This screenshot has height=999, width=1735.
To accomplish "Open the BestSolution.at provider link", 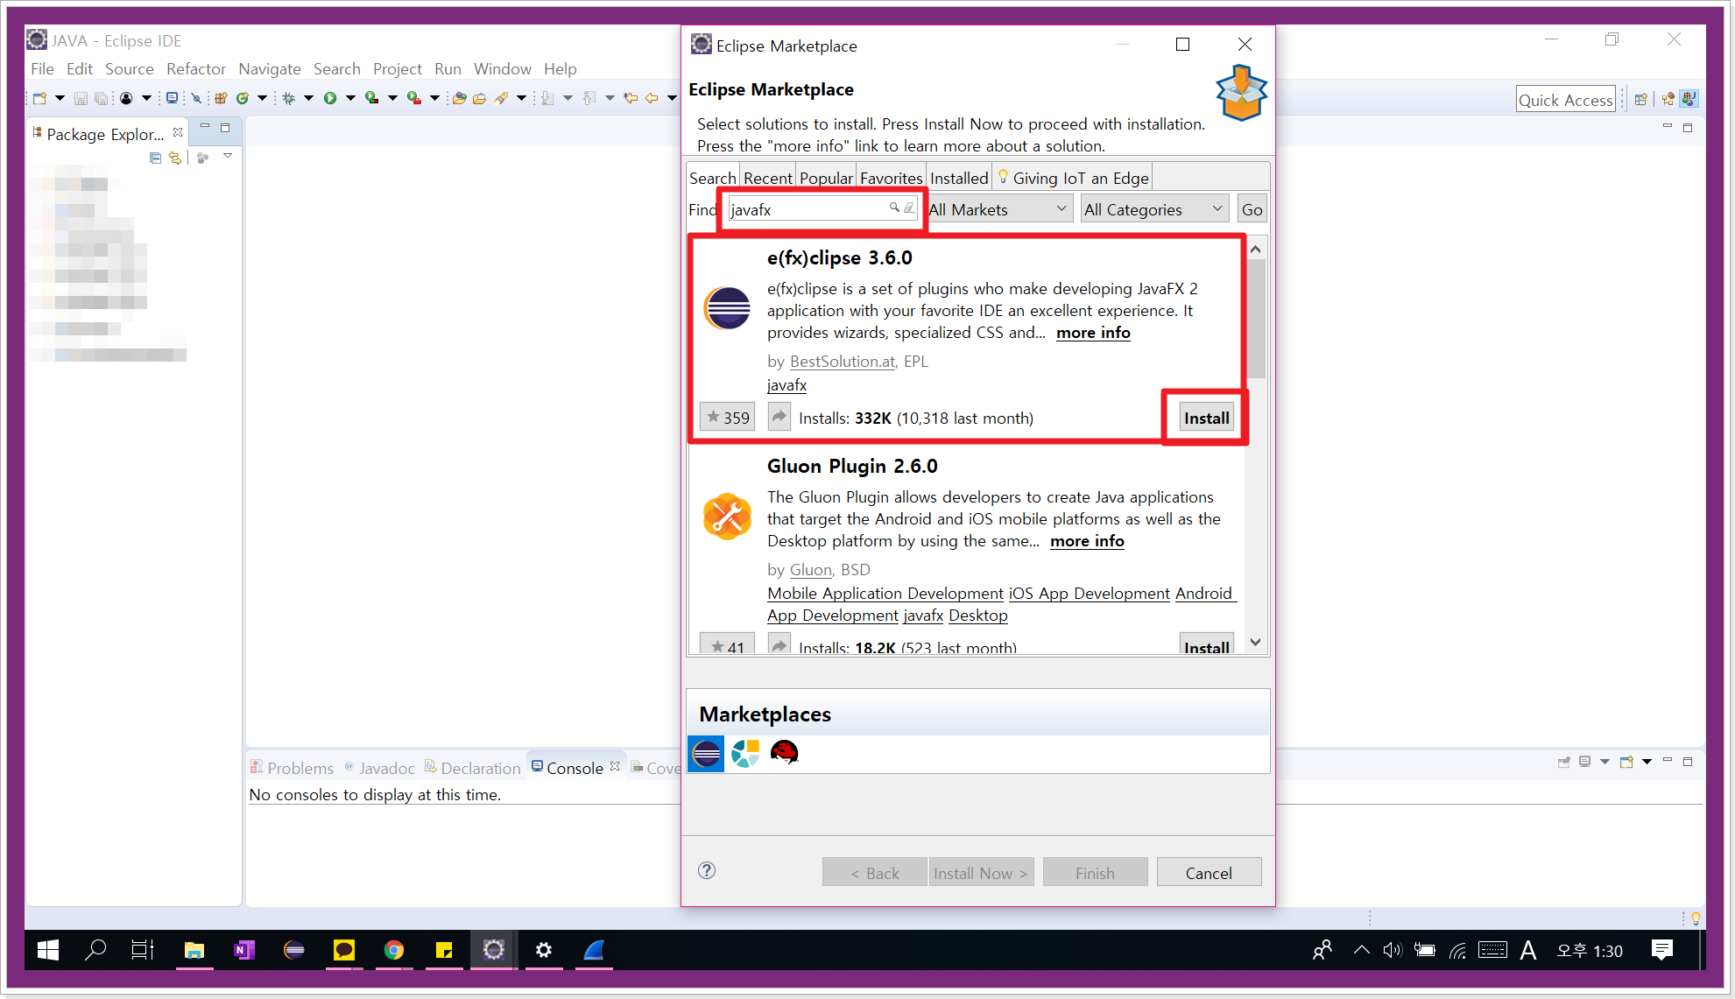I will (x=843, y=362).
